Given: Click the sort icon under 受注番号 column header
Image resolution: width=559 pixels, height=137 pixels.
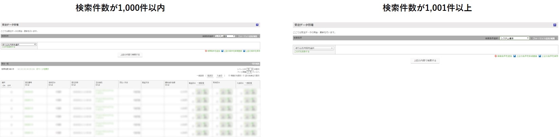Looking at the screenshot, I should [x=26, y=85].
